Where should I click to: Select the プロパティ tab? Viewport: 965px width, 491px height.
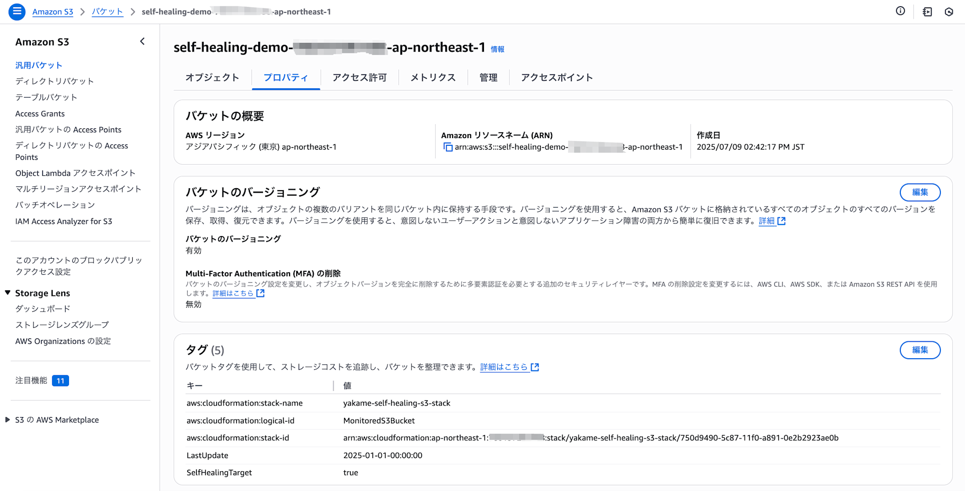[x=286, y=78]
